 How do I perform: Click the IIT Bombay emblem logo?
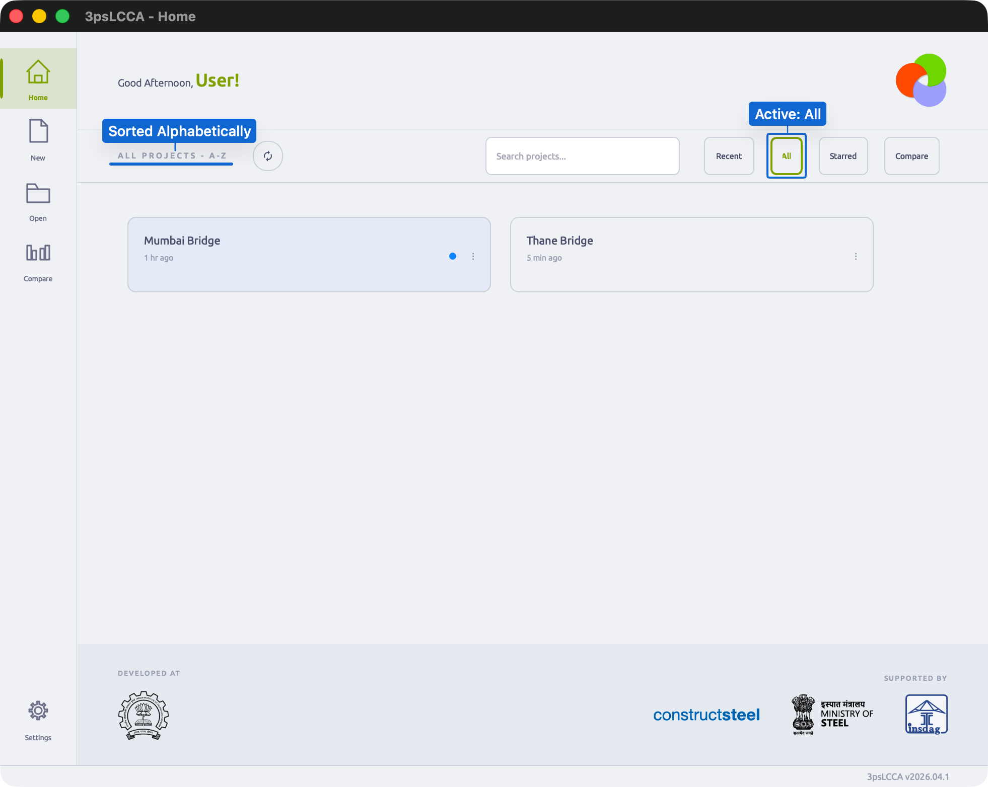[x=144, y=716]
